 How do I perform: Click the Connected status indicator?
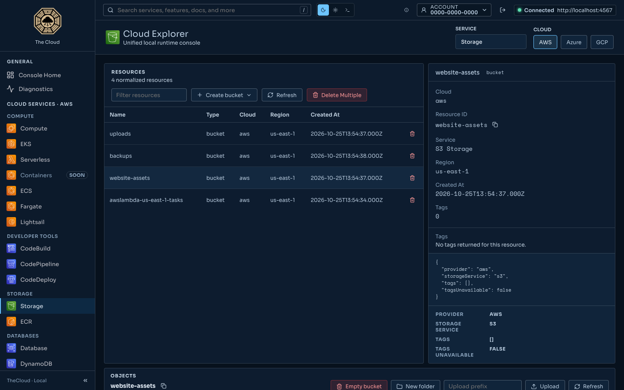click(565, 10)
